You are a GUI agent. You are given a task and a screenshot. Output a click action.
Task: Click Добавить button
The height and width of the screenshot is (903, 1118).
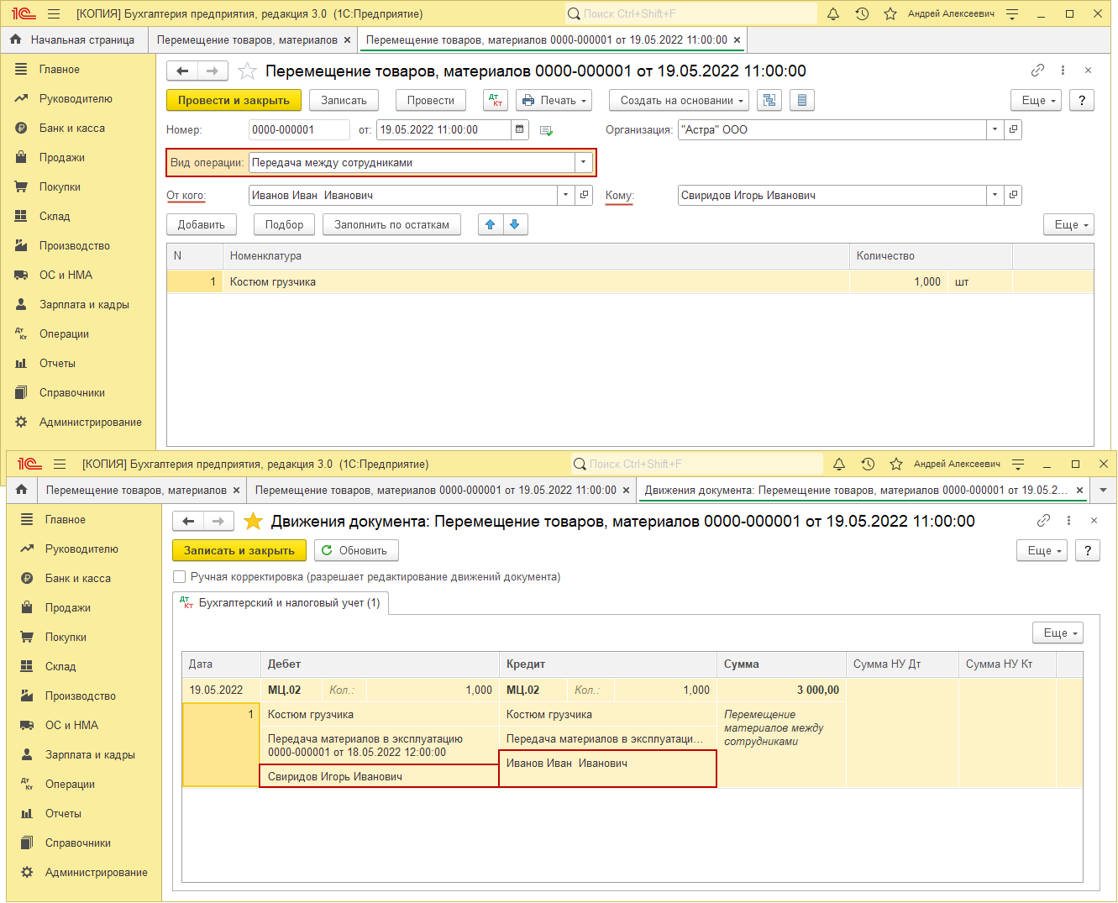(x=202, y=224)
